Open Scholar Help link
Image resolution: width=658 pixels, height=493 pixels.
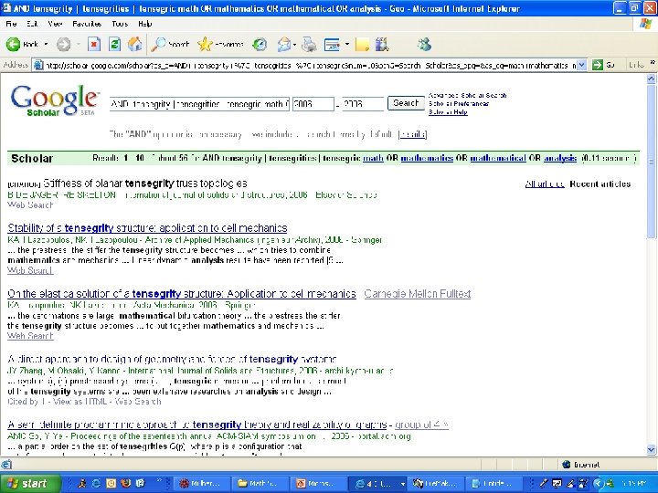click(448, 112)
